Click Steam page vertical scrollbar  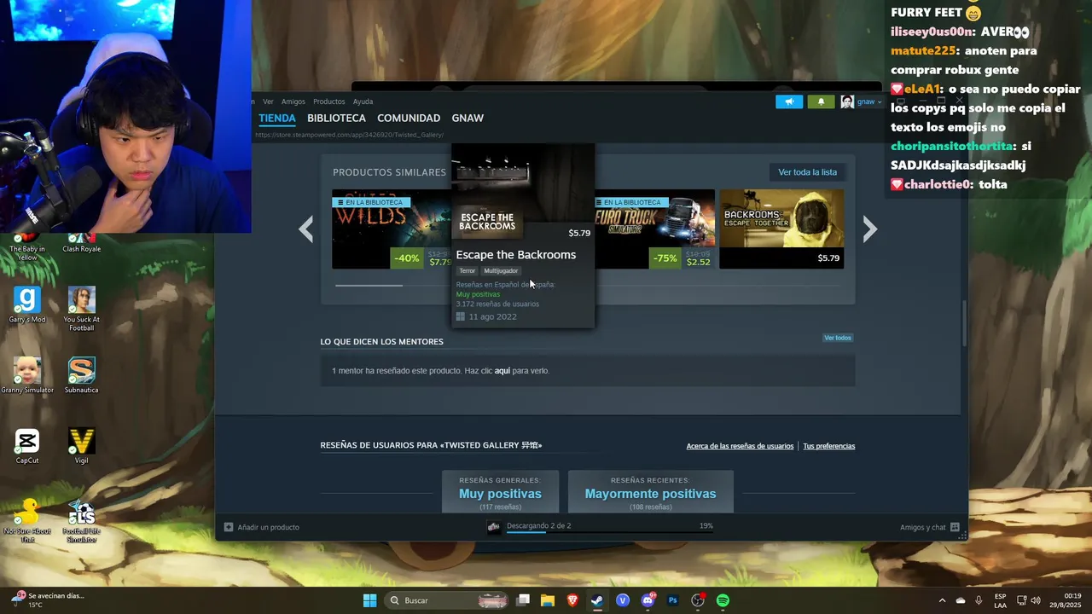click(964, 323)
